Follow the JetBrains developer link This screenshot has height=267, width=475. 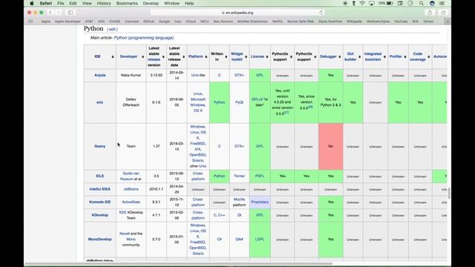tap(131, 189)
